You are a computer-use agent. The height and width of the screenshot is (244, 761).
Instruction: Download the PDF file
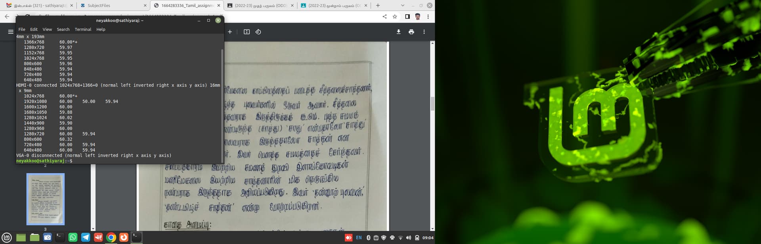coord(399,32)
